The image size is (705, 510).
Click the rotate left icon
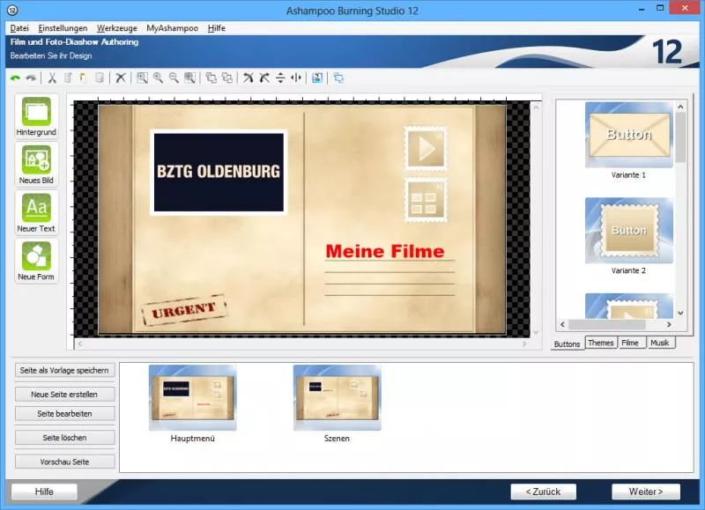pyautogui.click(x=249, y=78)
